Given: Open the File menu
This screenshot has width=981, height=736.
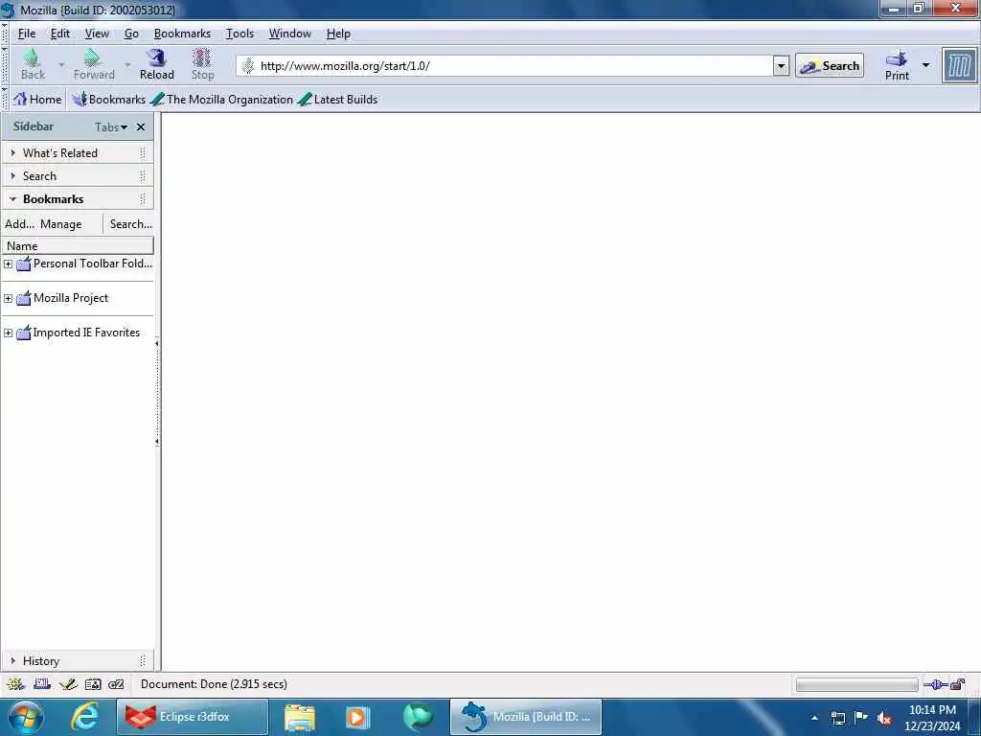Looking at the screenshot, I should coord(27,34).
